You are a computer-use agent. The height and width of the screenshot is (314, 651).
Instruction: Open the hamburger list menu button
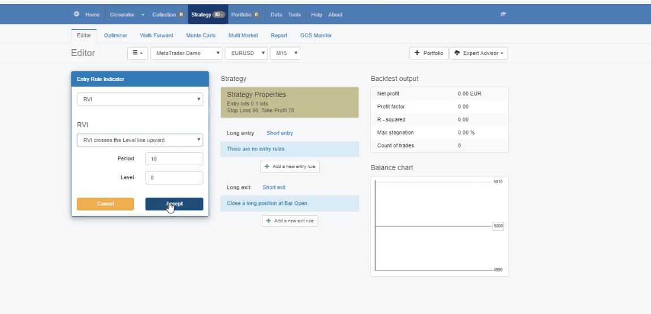click(138, 53)
